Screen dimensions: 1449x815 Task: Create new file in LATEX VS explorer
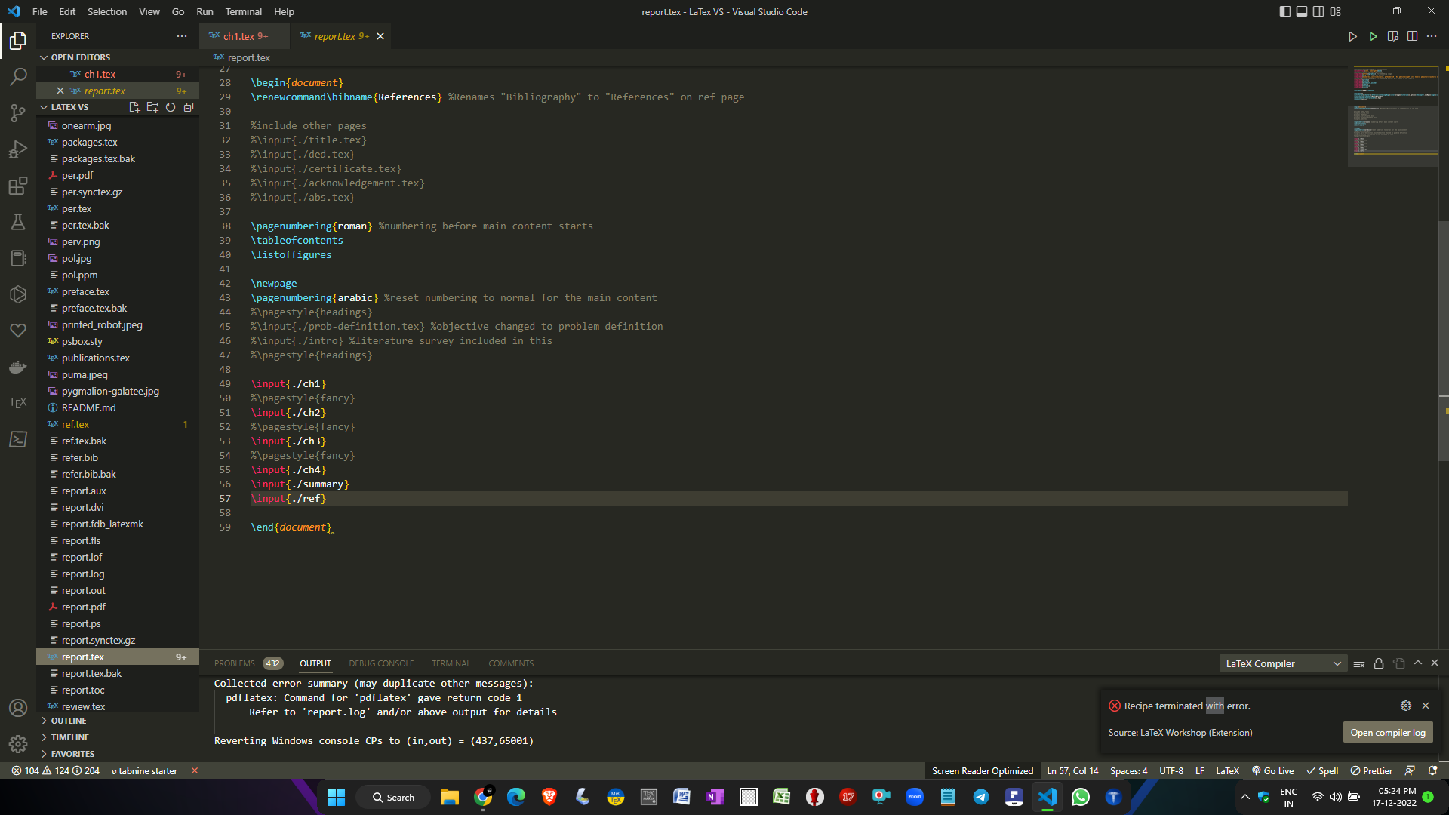(134, 107)
